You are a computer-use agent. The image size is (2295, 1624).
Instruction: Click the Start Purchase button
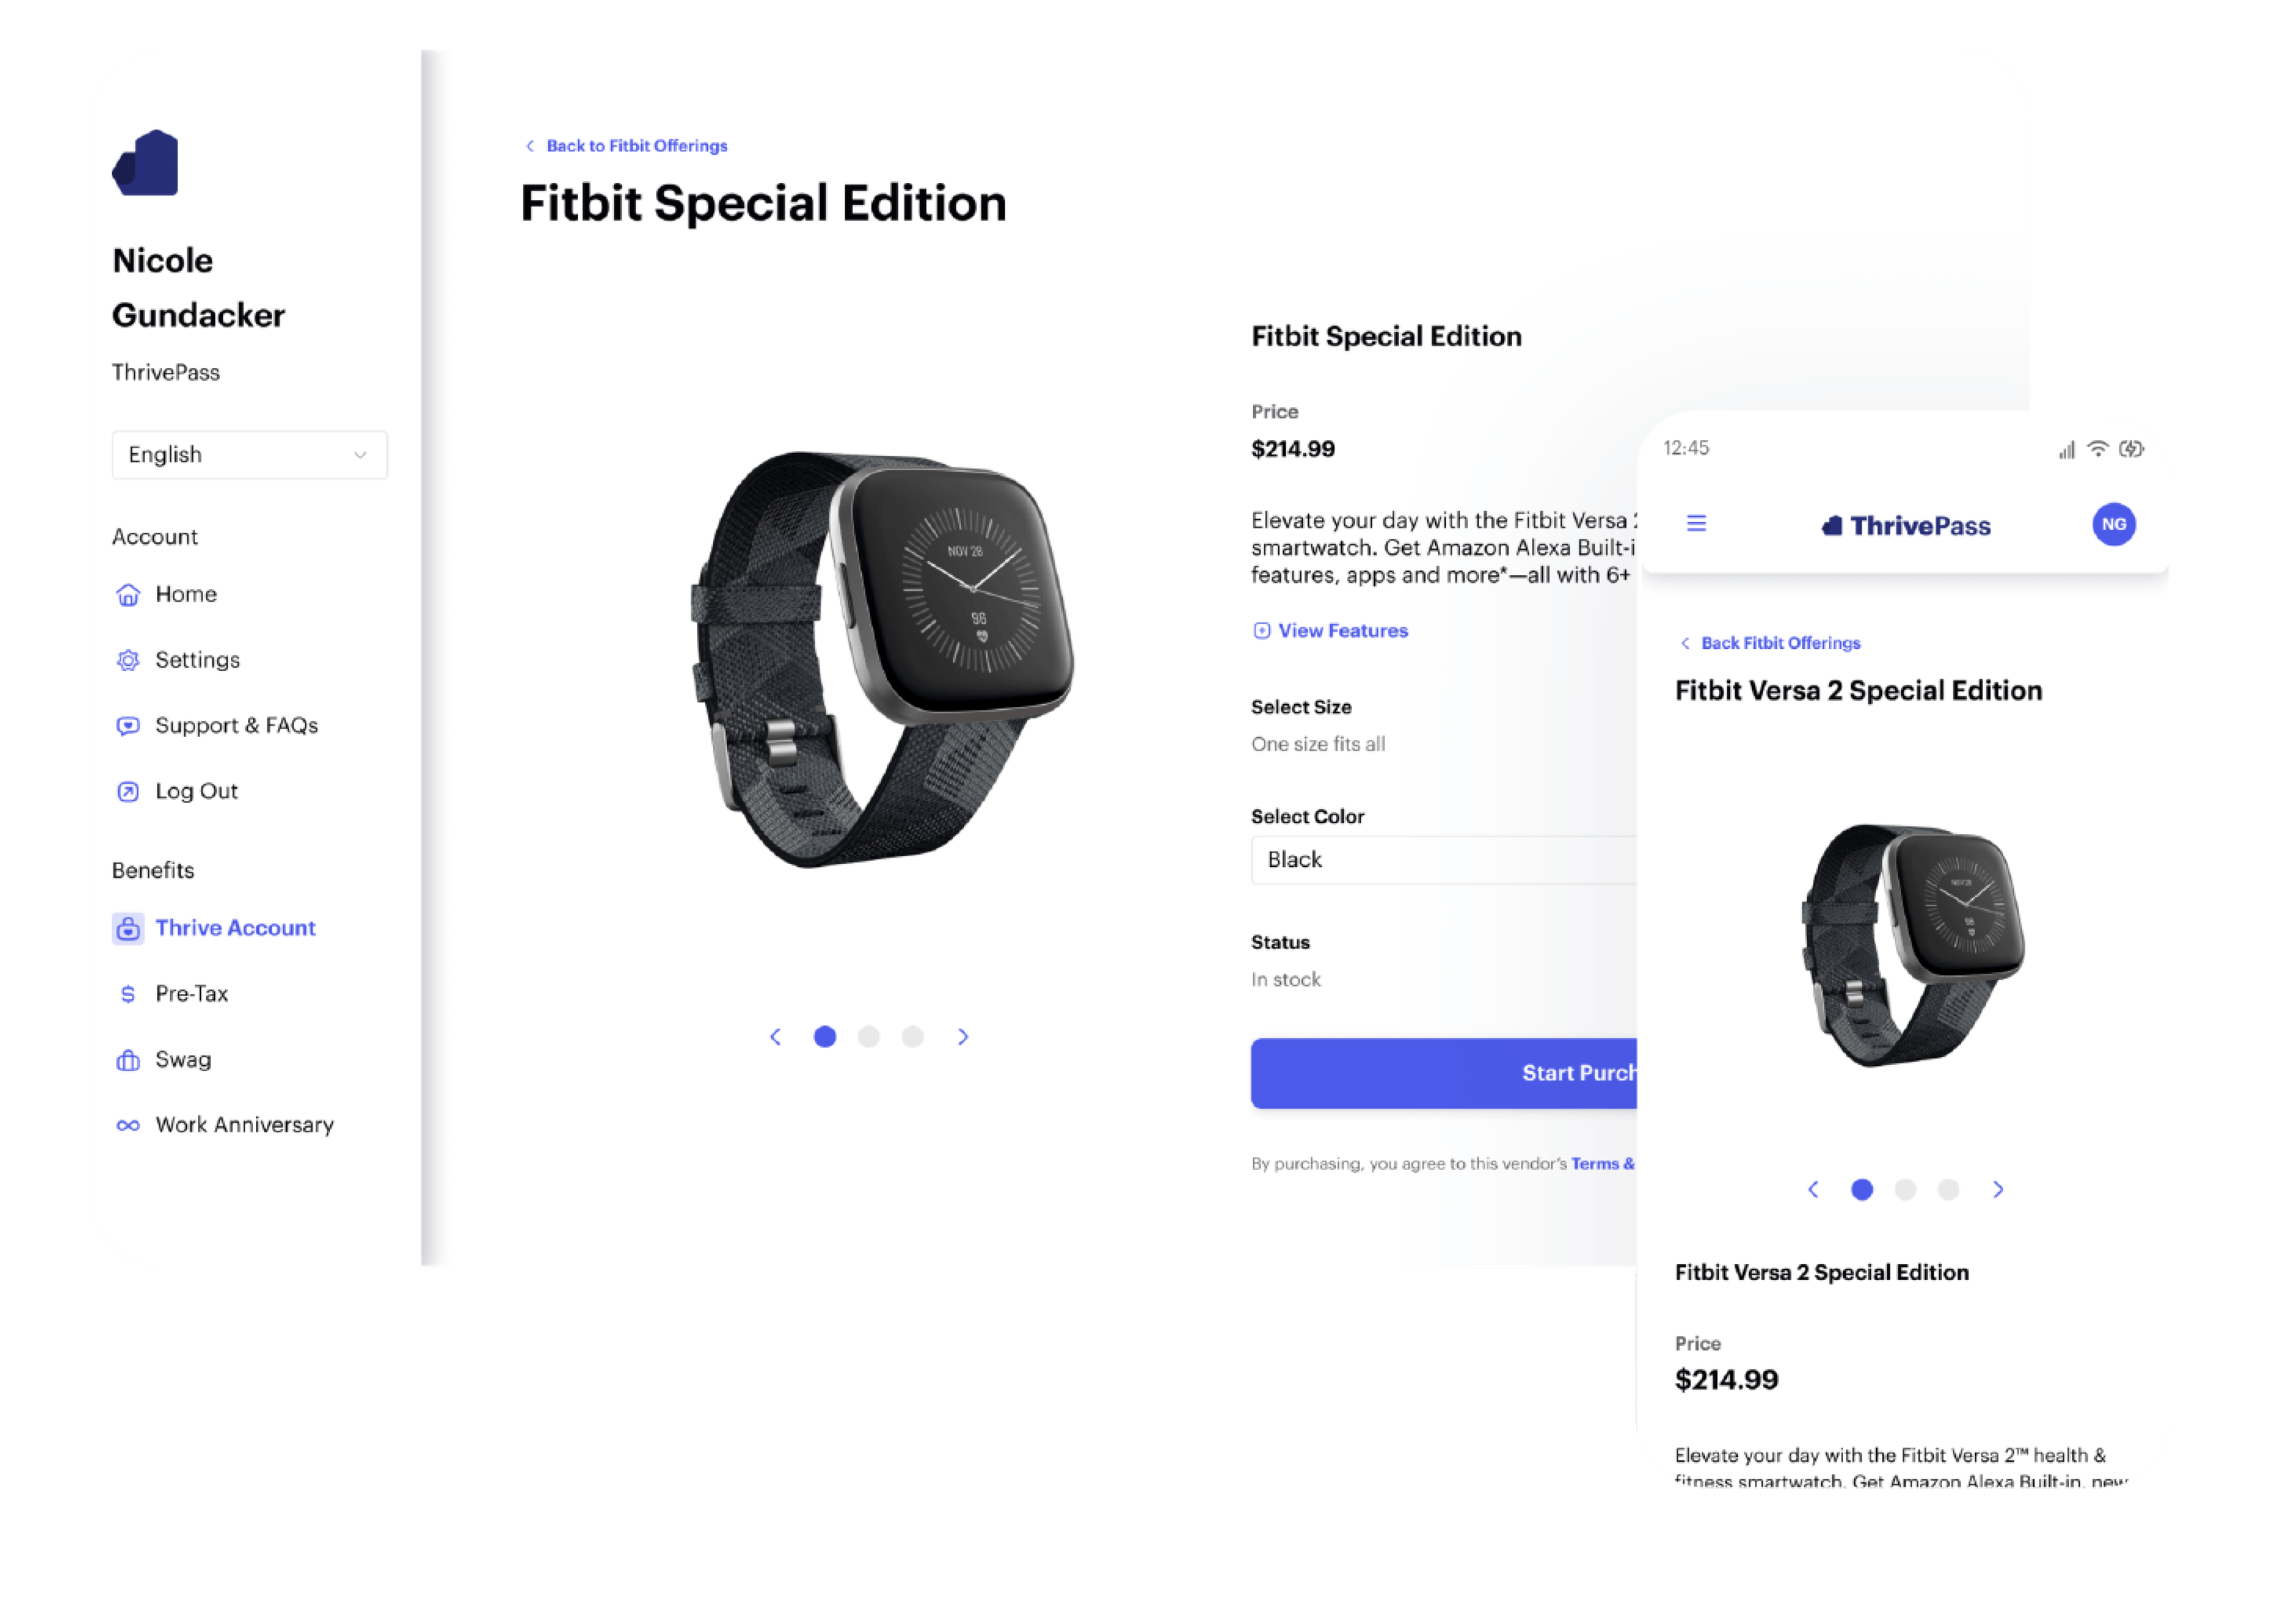tap(1444, 1073)
